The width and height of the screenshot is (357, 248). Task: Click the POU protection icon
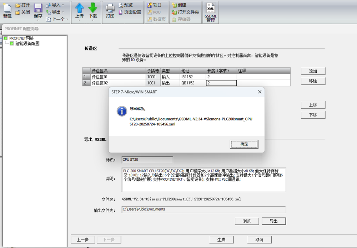click(150, 12)
